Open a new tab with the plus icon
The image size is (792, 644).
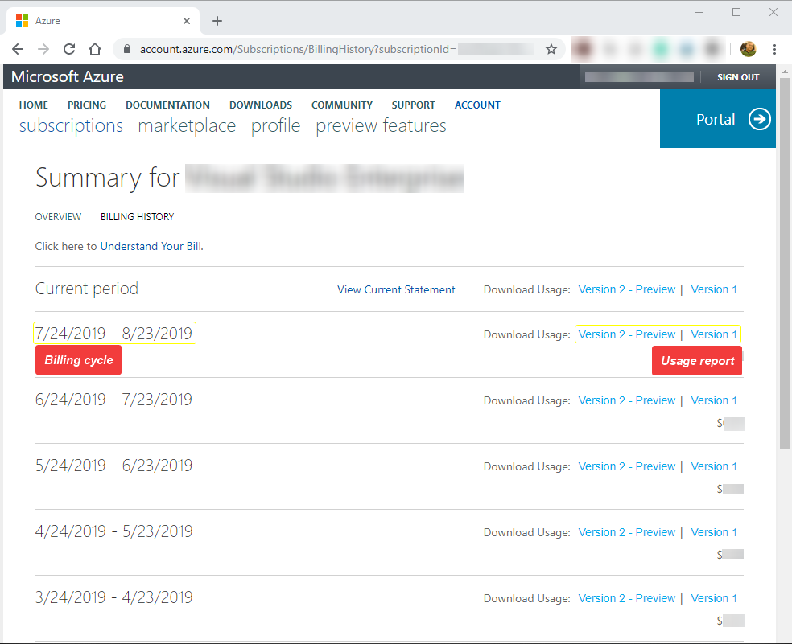pos(217,21)
